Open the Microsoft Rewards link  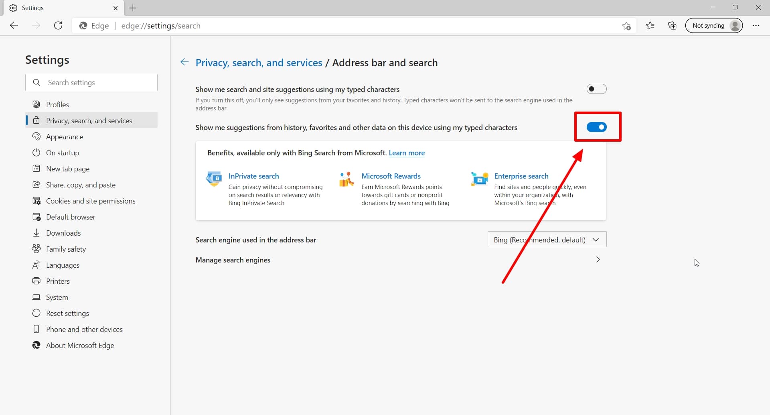(x=391, y=176)
